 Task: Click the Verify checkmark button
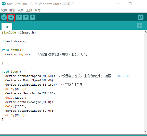click(x=4, y=17)
